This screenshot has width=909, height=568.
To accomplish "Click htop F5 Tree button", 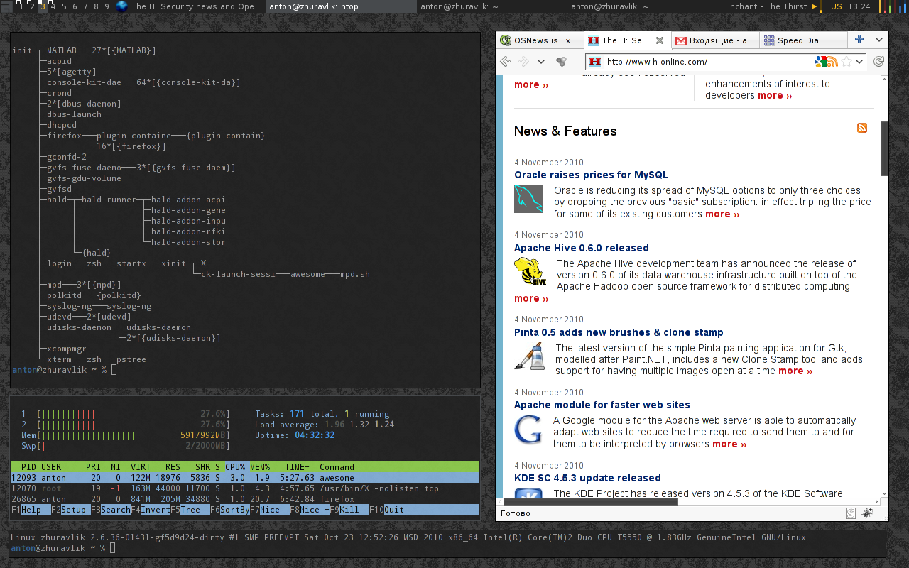I will 190,510.
